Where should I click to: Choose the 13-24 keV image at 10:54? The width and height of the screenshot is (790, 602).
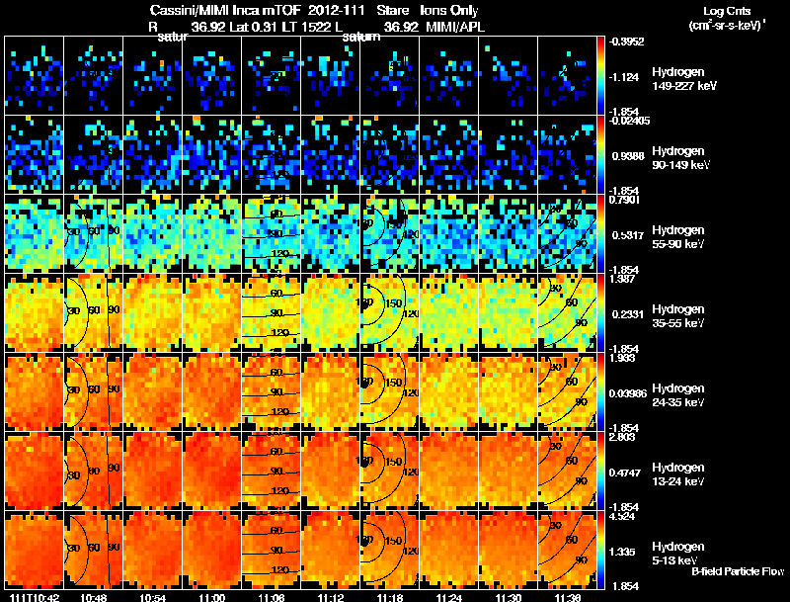click(x=153, y=471)
